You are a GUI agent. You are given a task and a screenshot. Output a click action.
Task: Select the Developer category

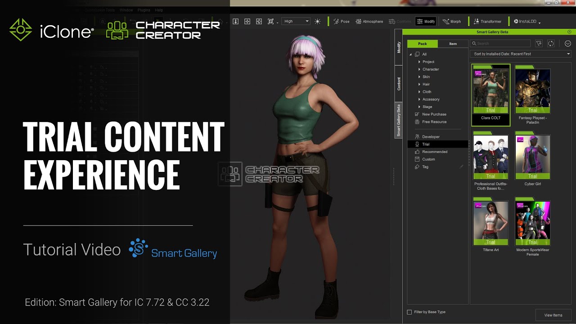[x=427, y=137]
